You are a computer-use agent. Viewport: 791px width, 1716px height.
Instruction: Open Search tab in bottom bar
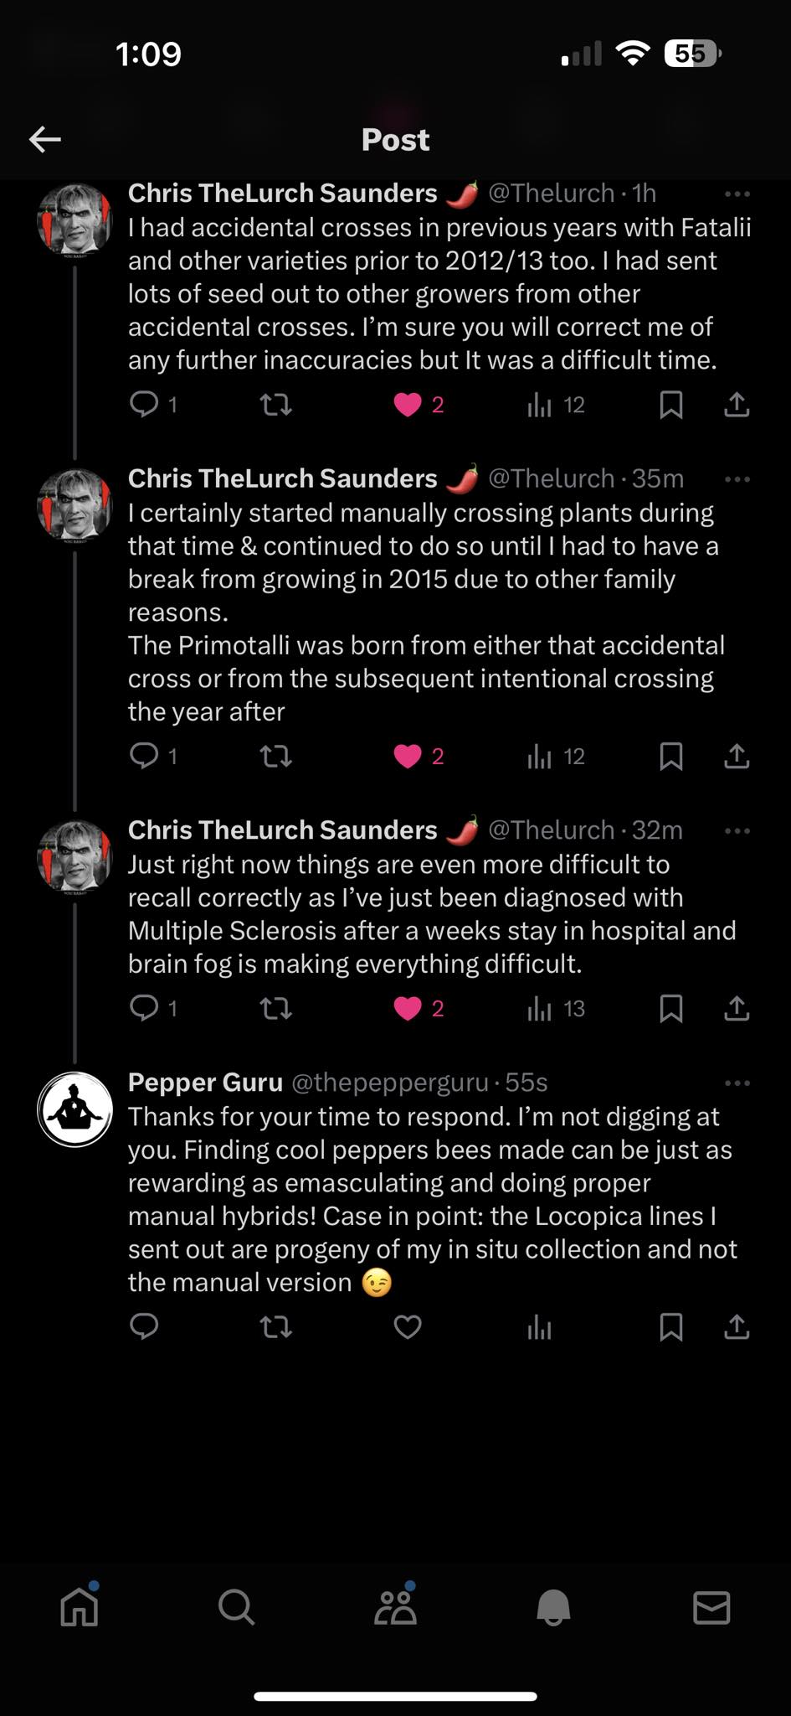click(236, 1607)
